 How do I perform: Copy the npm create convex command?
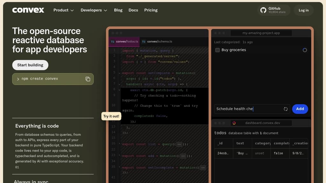(x=88, y=79)
